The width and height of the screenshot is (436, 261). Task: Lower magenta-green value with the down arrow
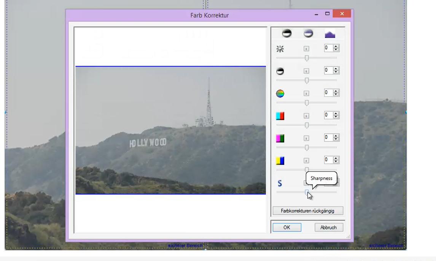[x=336, y=139]
